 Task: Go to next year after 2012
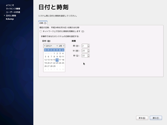point(51,46)
